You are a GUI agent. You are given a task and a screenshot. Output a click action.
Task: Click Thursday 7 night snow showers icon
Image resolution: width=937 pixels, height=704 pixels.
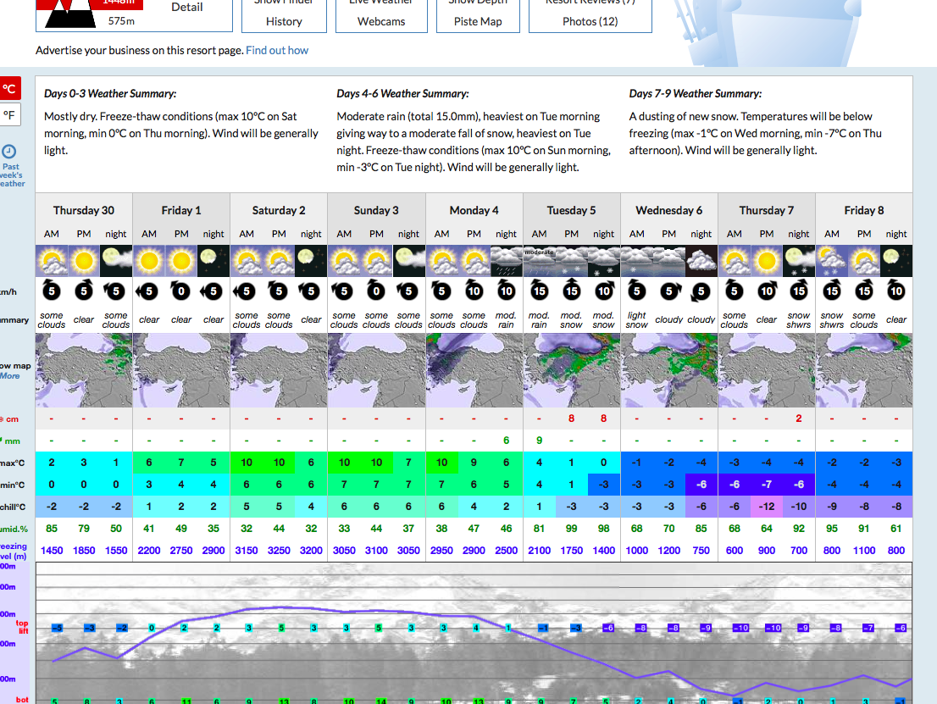point(799,261)
